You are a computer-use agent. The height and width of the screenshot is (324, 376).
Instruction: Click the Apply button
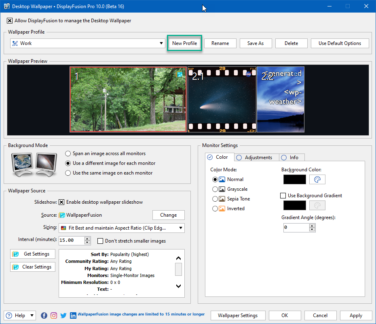(x=356, y=315)
